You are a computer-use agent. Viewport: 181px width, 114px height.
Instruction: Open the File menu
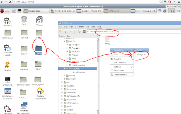point(61,27)
